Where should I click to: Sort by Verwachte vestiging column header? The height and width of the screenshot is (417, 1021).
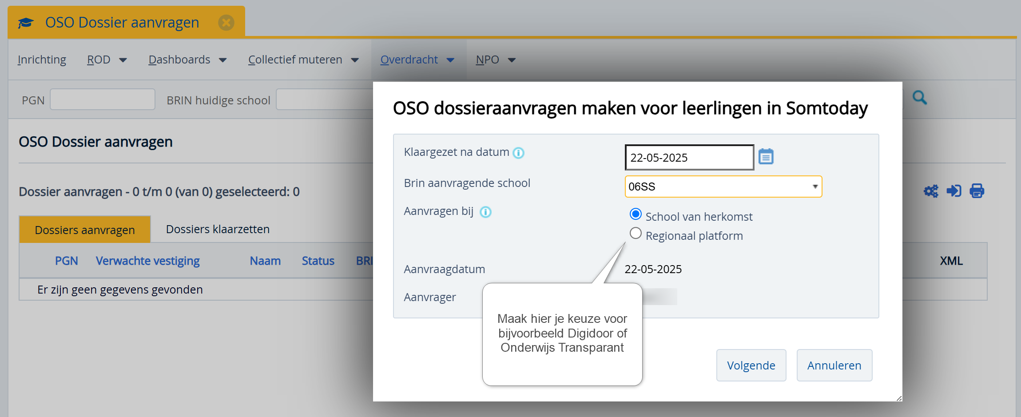click(x=148, y=261)
